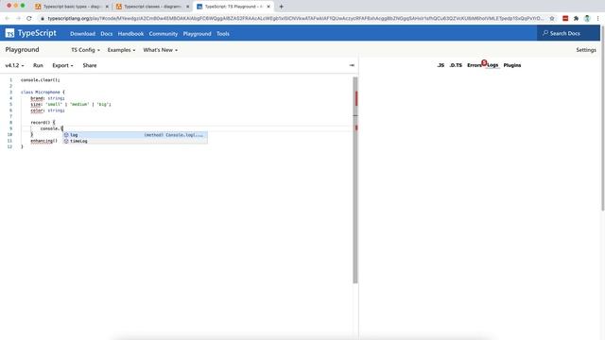Open the Handbook nav link
This screenshot has height=340, width=605.
coord(130,34)
